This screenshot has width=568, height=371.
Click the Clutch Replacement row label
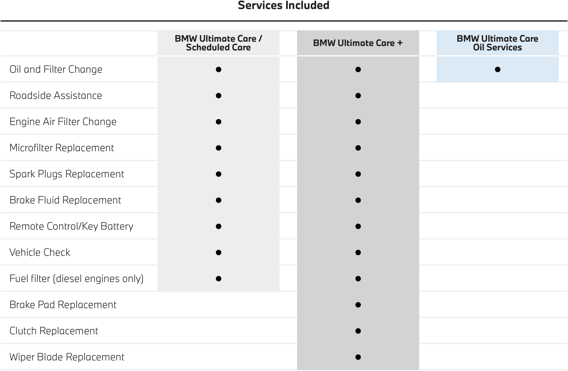(x=54, y=331)
